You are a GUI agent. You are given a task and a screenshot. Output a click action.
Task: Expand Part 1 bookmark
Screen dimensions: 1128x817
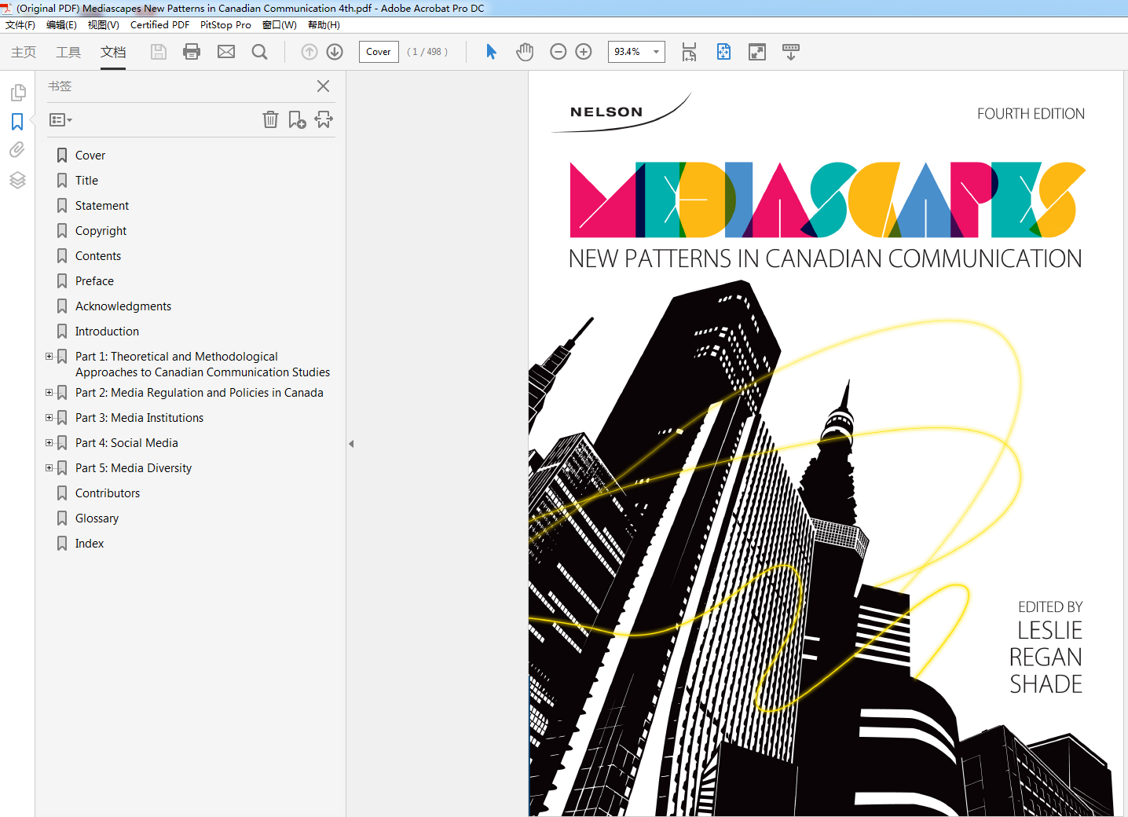tap(49, 357)
